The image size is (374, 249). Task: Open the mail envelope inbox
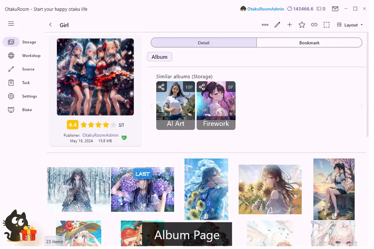(x=335, y=9)
